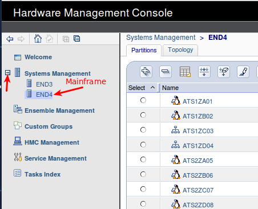The image size is (258, 209).
Task: Open Welcome in the navigation pane
Action: tap(38, 57)
